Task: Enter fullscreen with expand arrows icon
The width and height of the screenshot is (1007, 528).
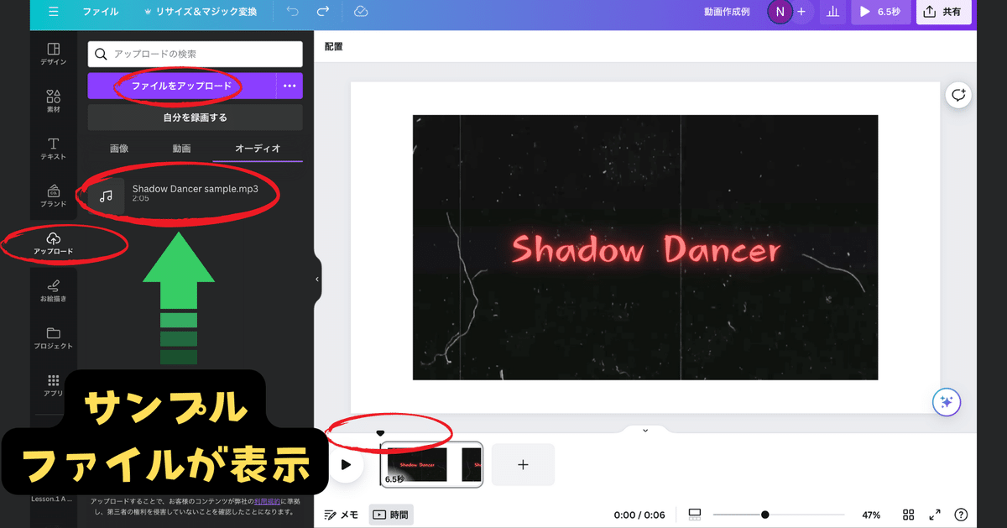Action: click(x=935, y=515)
